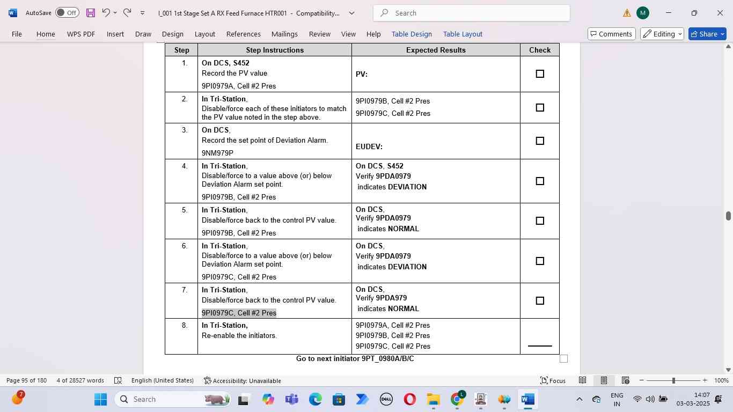The height and width of the screenshot is (412, 733).
Task: Click the table resize handle below the table
Action: pyautogui.click(x=563, y=358)
